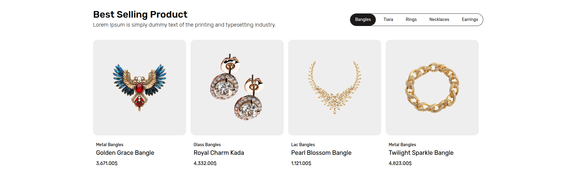
Task: Click Metal Bangles label above Twilight Sparkle
Action: pos(402,145)
